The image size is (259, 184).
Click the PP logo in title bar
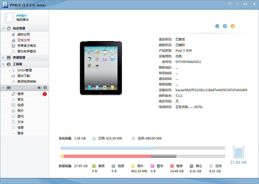pyautogui.click(x=5, y=5)
